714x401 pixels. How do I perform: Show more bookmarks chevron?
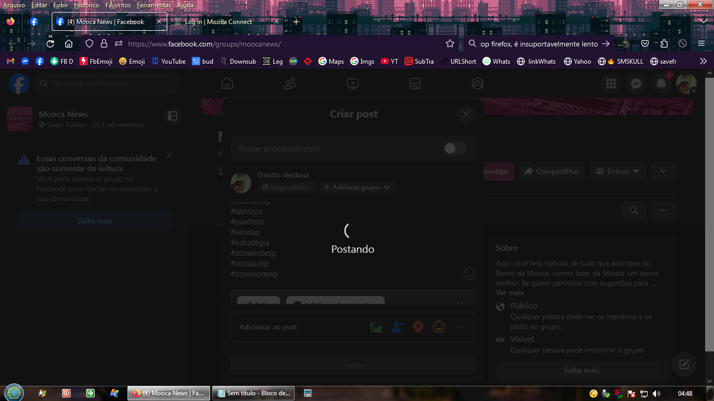703,61
